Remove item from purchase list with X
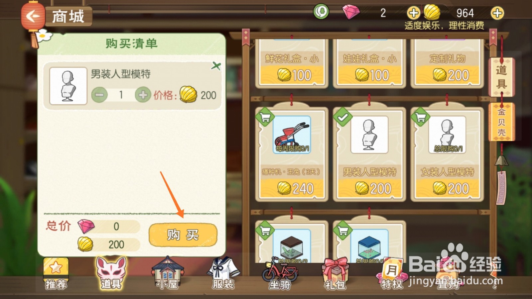The height and width of the screenshot is (299, 532). click(x=216, y=66)
